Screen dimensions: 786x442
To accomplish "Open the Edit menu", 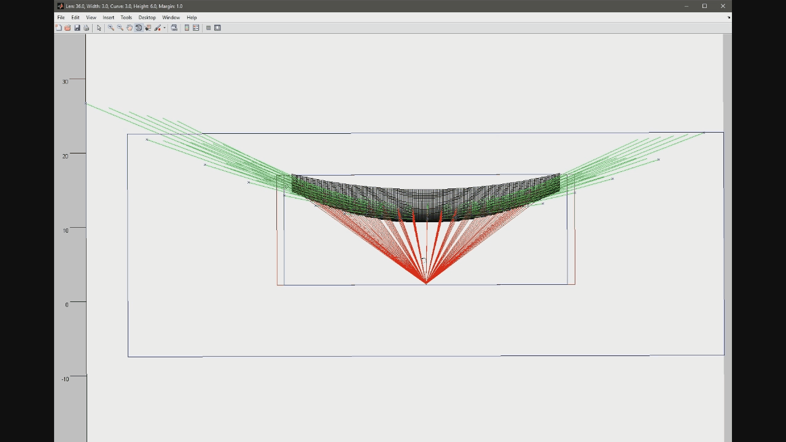I will (x=75, y=17).
